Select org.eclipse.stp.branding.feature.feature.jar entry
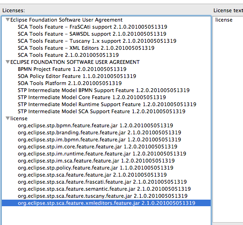Viewport: 243px width, 225px height. pos(99,132)
